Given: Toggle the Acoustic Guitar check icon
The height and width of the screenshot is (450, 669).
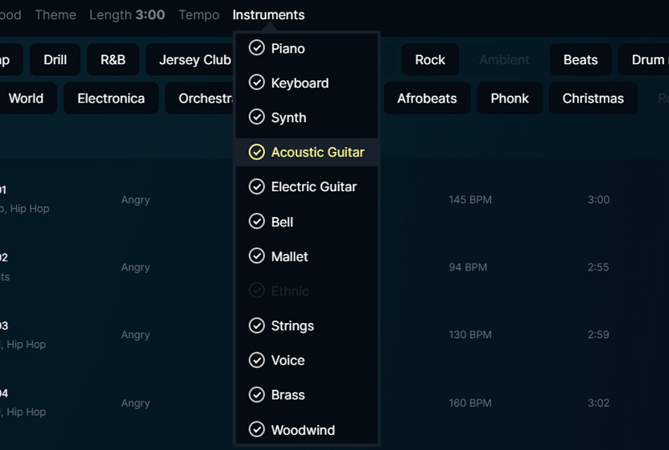Looking at the screenshot, I should click(x=257, y=152).
